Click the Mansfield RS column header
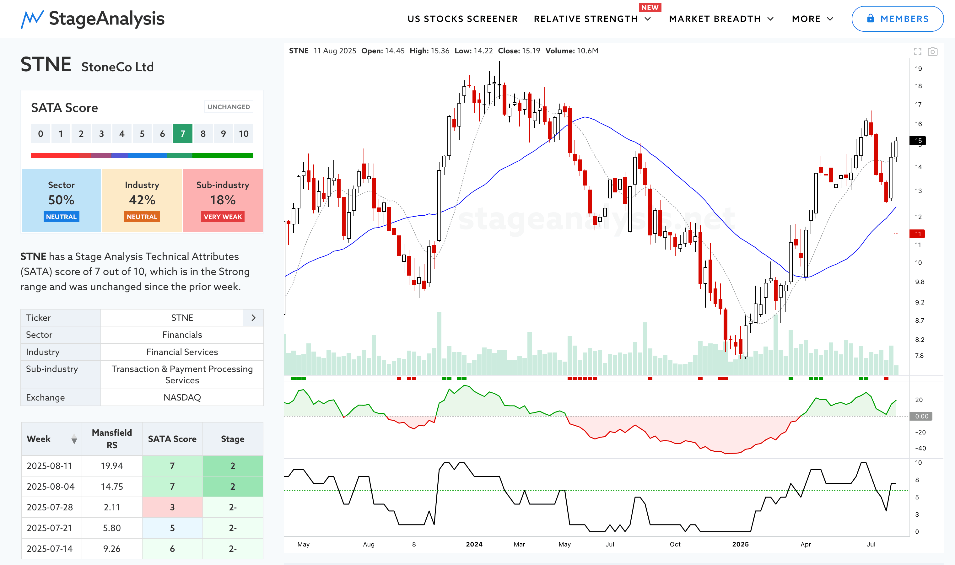 point(112,439)
